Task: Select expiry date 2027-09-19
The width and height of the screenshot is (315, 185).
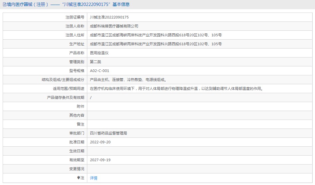Action: [x=100, y=160]
